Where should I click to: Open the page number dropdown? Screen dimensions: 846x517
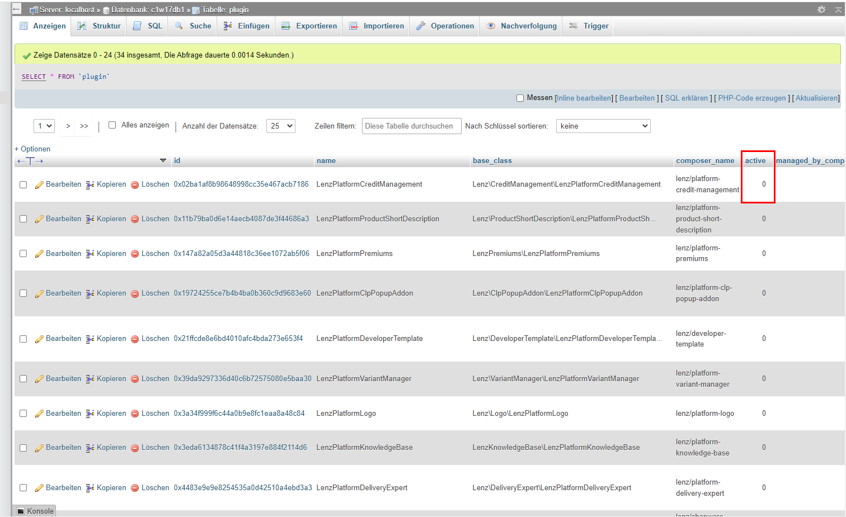point(44,126)
